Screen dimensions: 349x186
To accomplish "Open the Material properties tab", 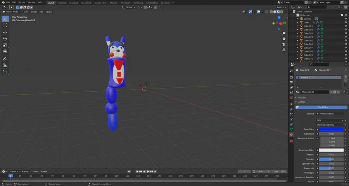I will tap(291, 135).
